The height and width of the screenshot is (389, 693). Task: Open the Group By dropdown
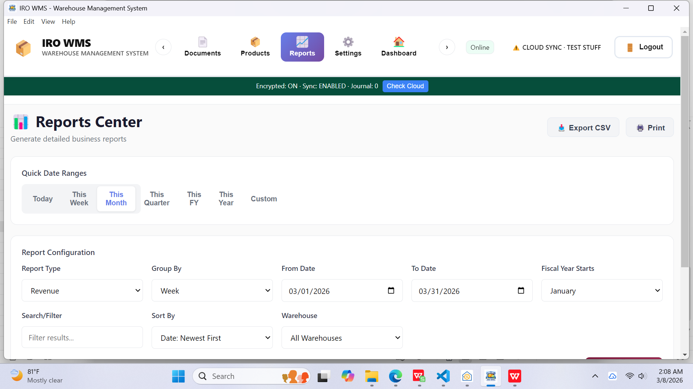(212, 290)
